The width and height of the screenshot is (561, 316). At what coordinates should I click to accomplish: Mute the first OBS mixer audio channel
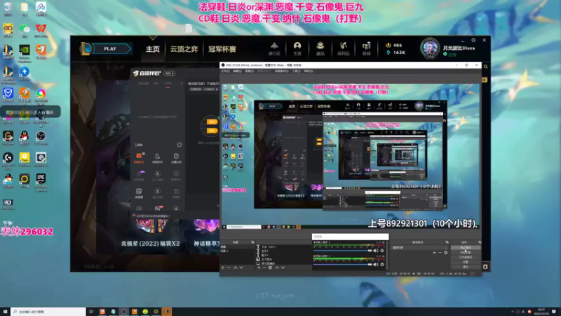click(x=376, y=251)
